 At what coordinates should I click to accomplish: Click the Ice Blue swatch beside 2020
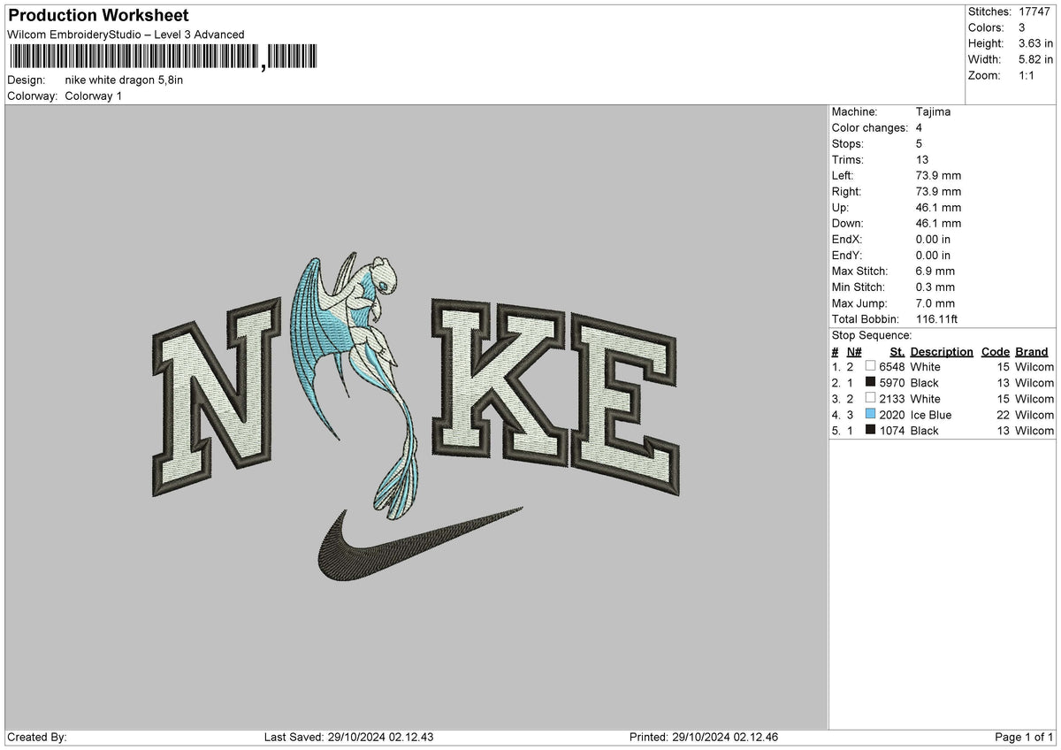coord(871,414)
